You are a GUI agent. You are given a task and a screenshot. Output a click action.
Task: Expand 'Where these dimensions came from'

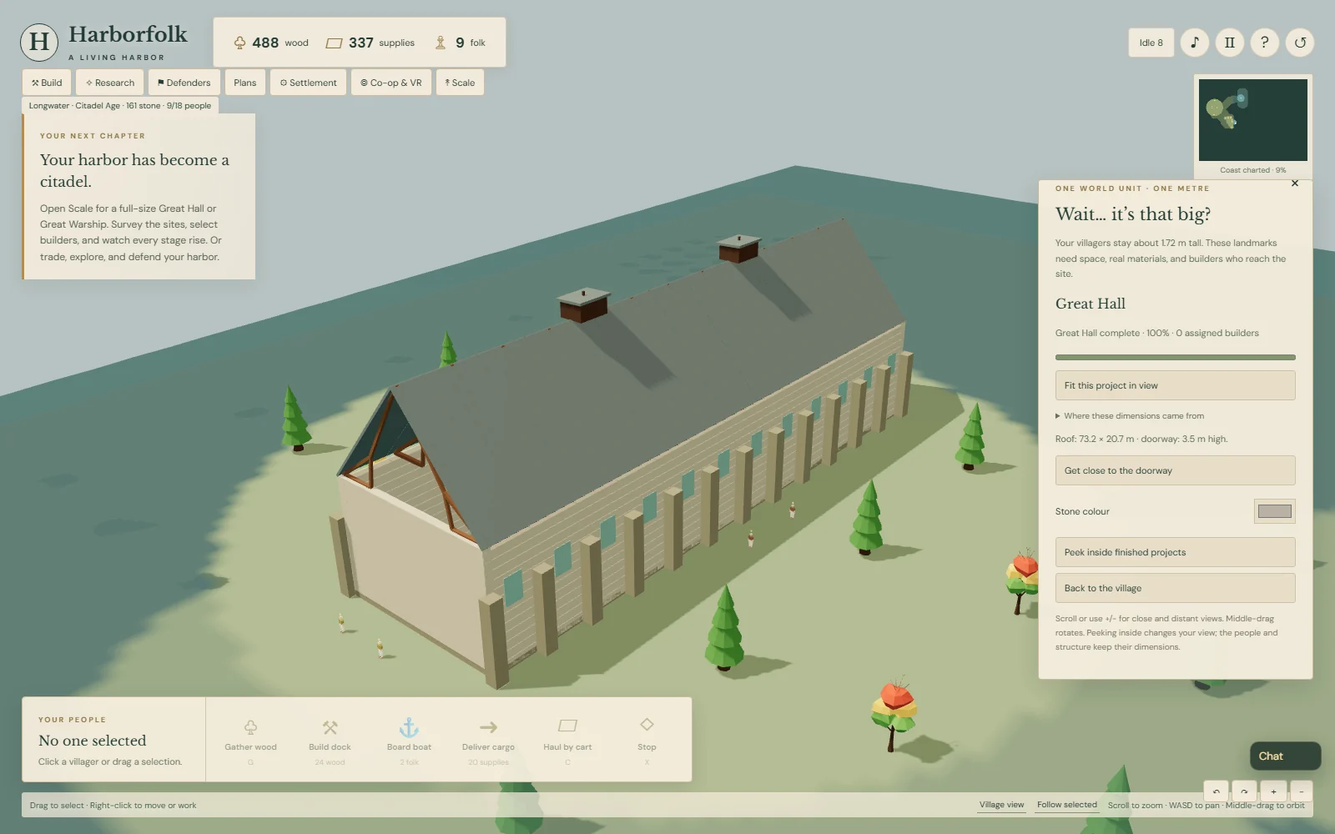coord(1130,415)
